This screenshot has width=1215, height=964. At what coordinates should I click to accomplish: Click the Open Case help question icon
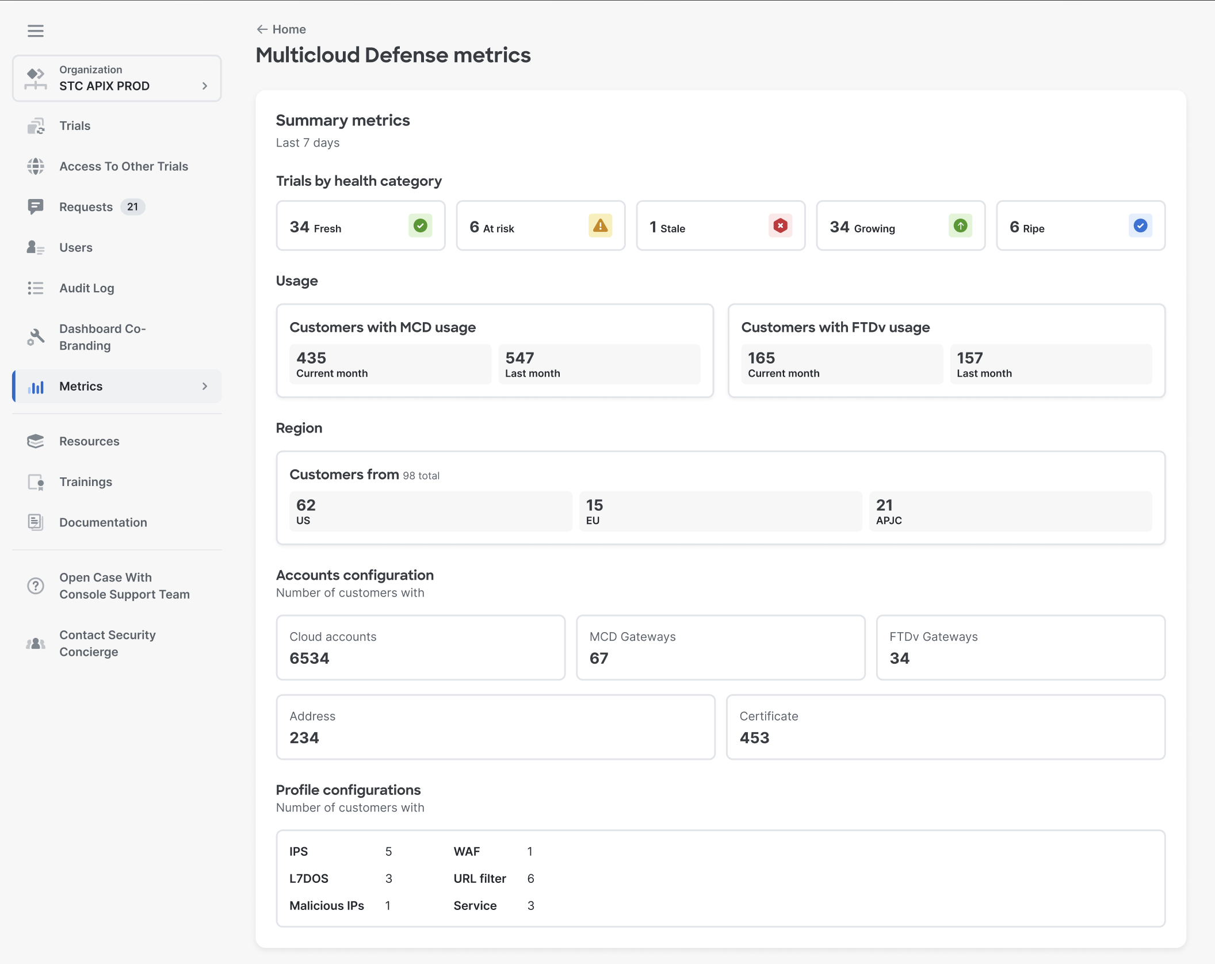pyautogui.click(x=36, y=586)
